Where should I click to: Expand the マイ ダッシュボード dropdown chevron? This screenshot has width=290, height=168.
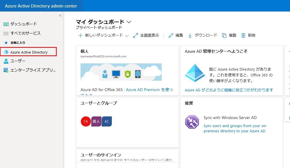(x=129, y=22)
